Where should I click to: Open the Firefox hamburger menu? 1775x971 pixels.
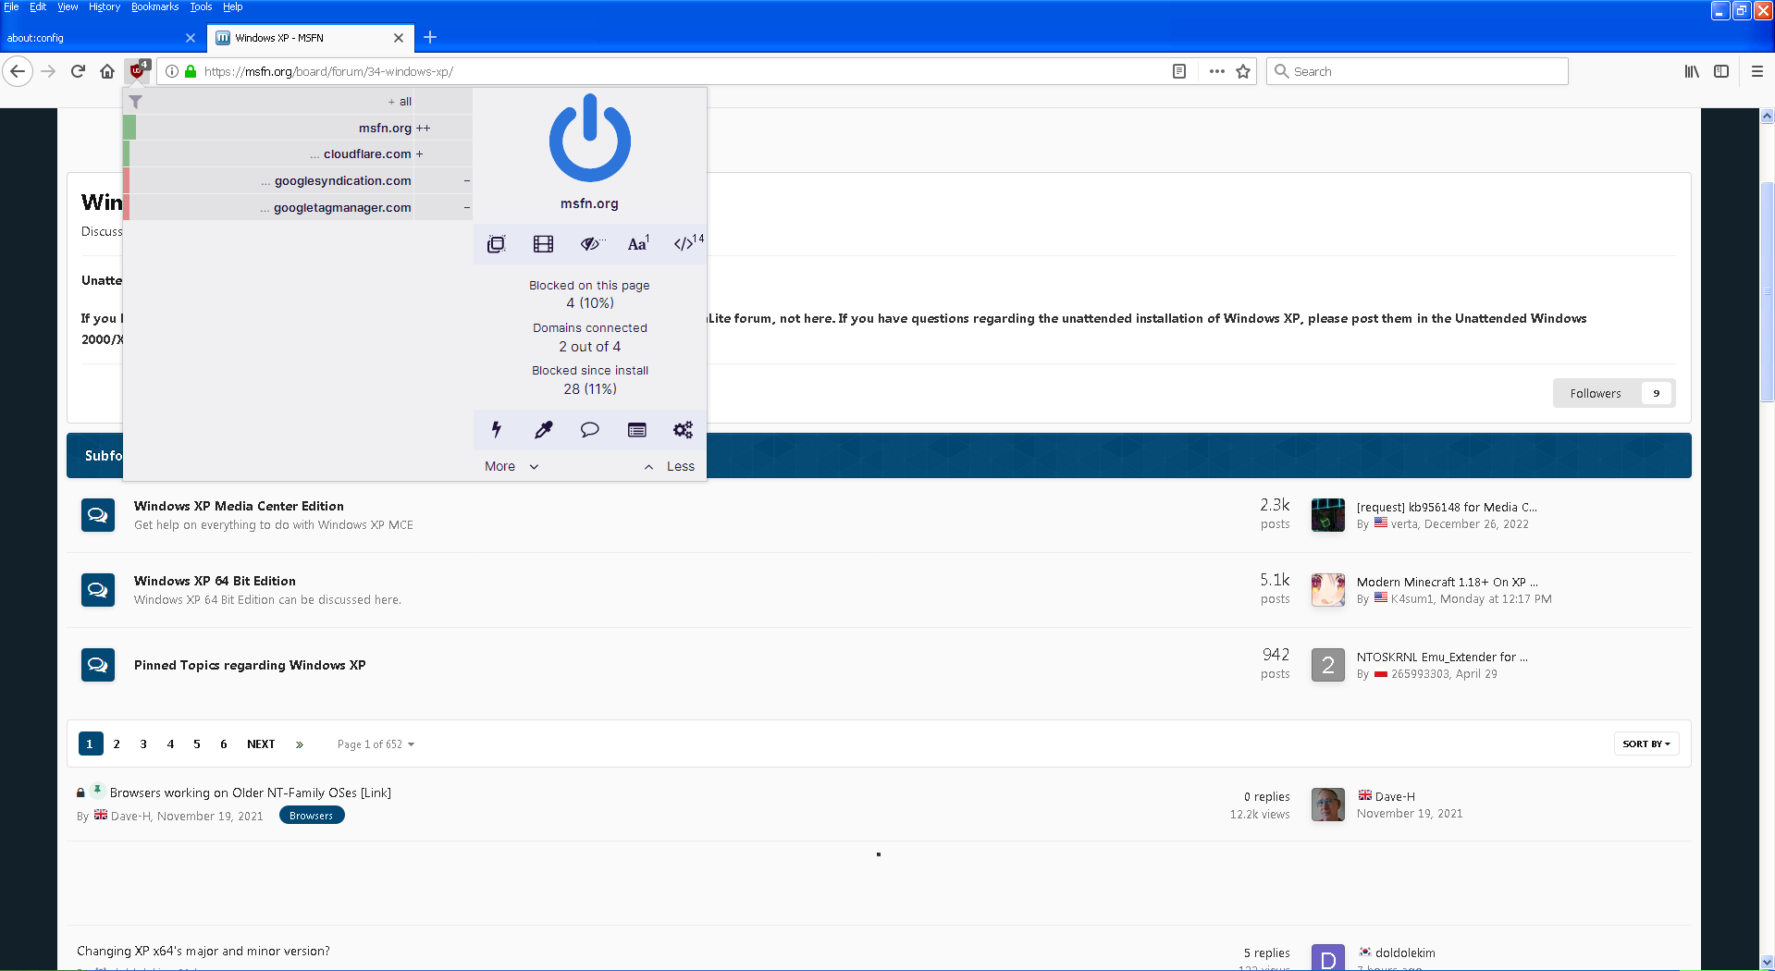1757,71
